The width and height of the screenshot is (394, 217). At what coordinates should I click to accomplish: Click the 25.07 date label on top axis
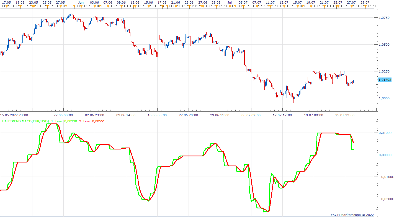click(338, 2)
